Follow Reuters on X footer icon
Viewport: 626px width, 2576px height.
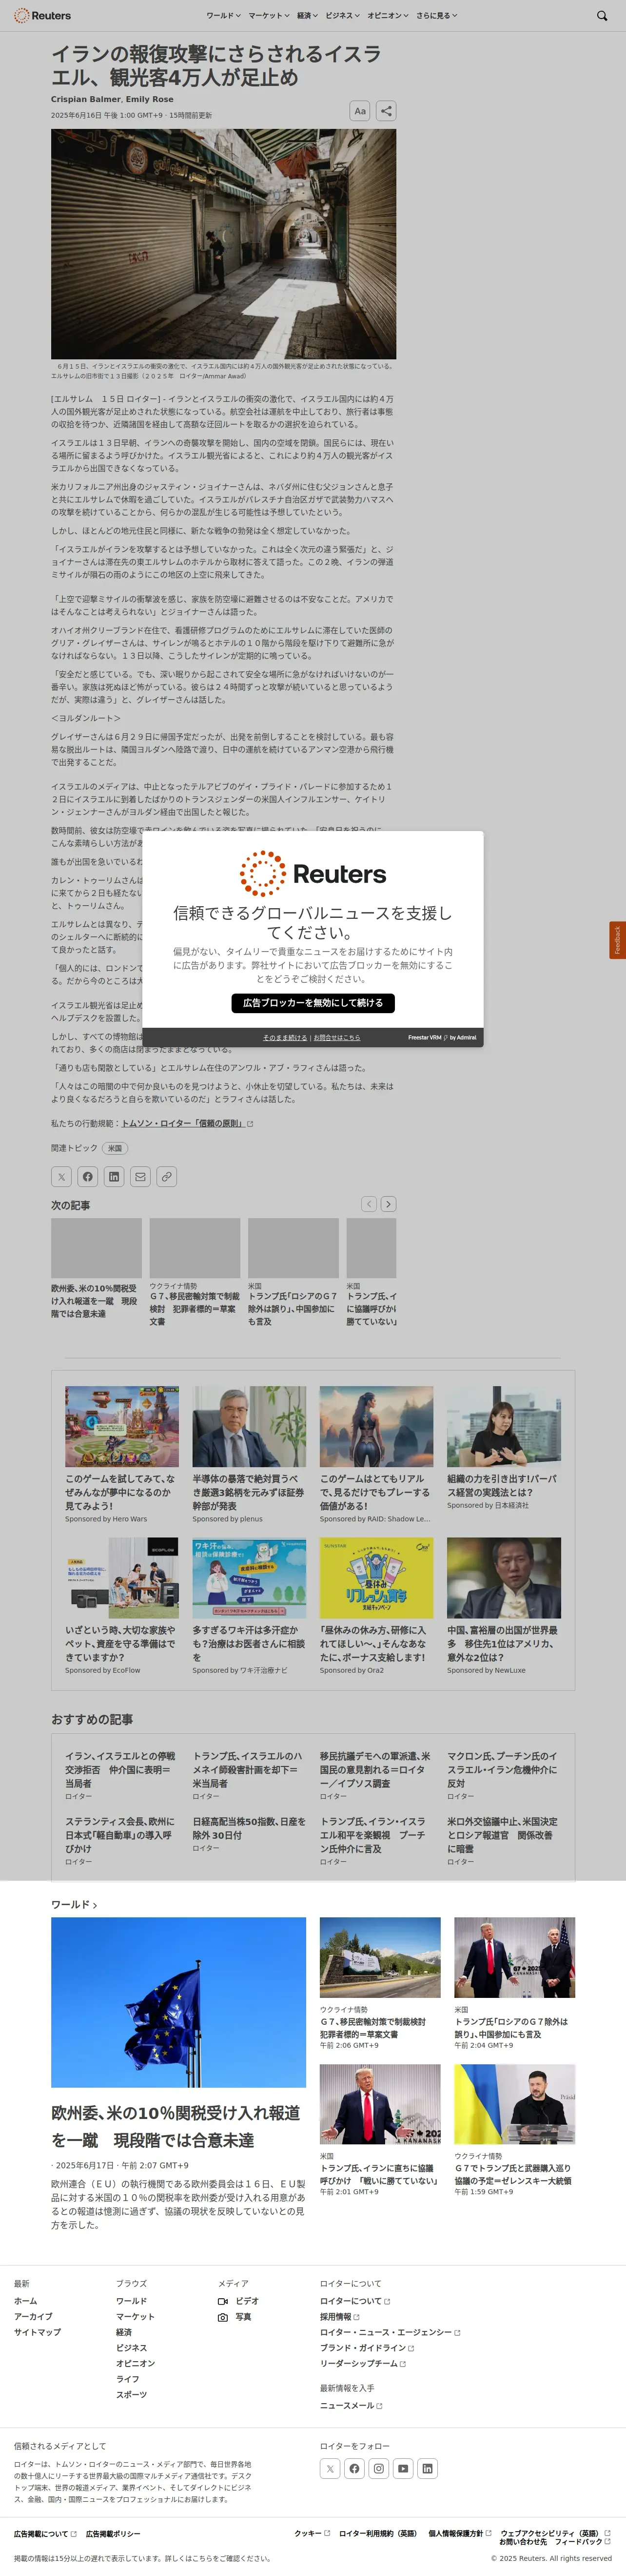(x=331, y=2468)
